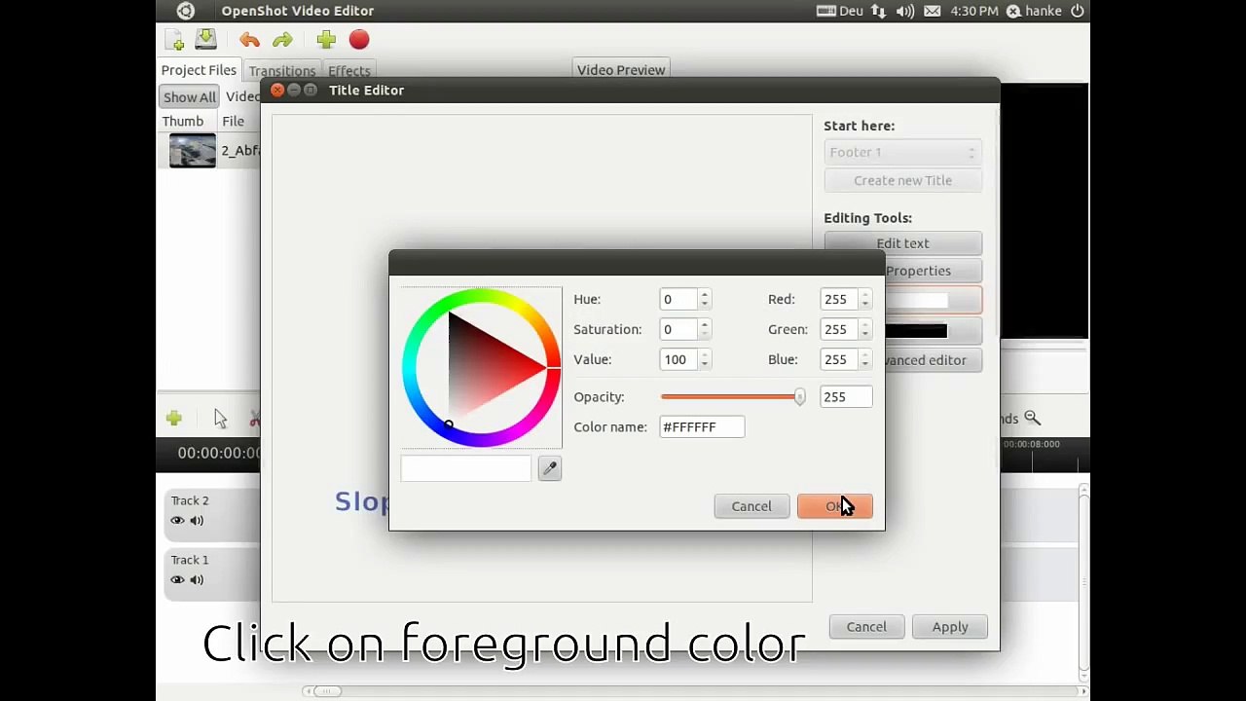Click the opacity slider handle
This screenshot has width=1246, height=701.
point(799,397)
